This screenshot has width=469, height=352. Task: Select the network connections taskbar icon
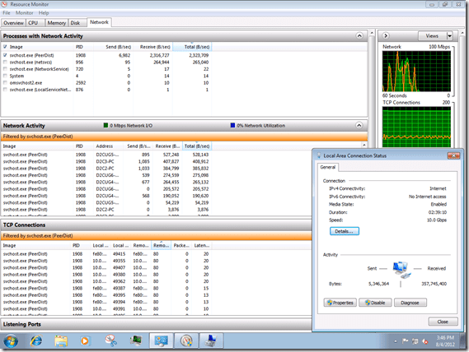pos(161,341)
